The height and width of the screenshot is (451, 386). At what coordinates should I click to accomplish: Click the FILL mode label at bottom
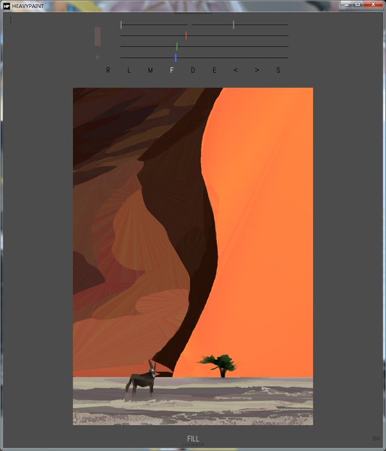(193, 438)
